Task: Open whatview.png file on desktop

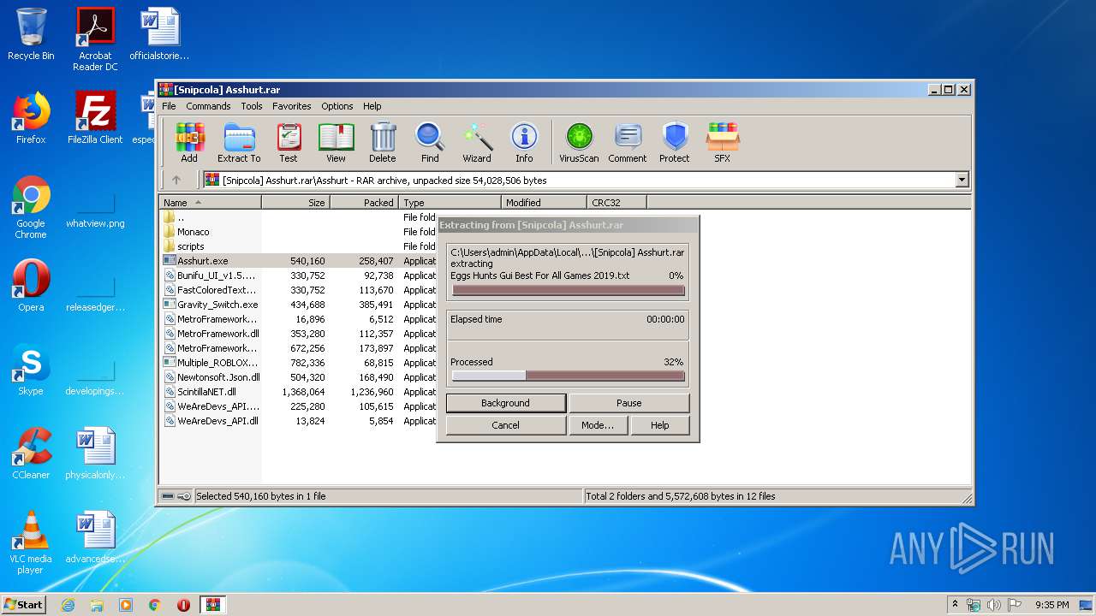Action: 95,208
